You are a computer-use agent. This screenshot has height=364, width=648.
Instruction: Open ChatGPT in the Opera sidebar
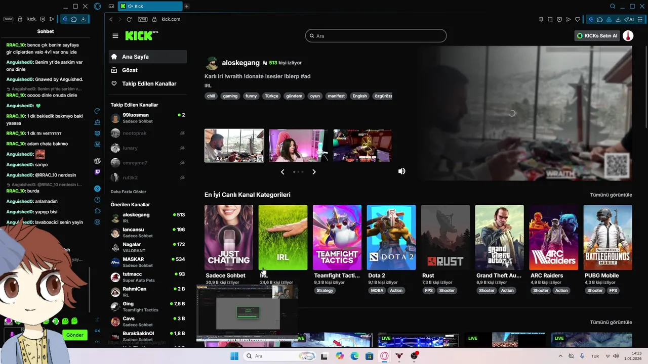[97, 161]
